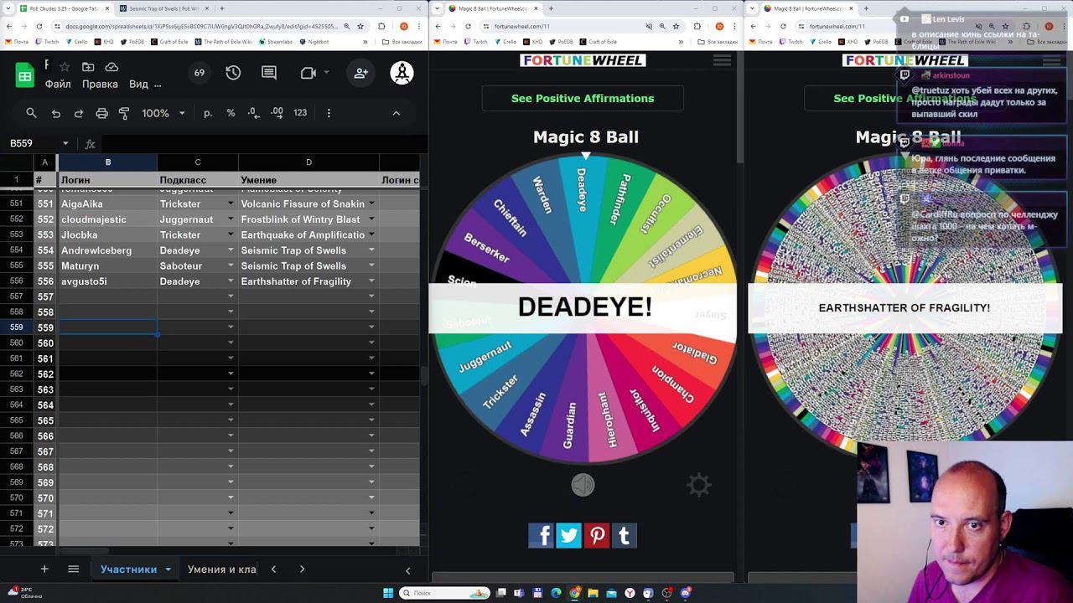This screenshot has width=1073, height=603.
Task: Open the Meet camera dropdown arrow
Action: 326,73
